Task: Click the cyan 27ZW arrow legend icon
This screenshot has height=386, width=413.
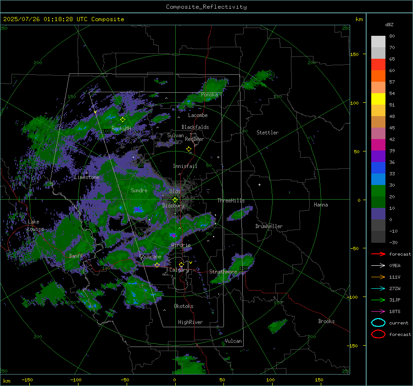Action: (x=378, y=288)
